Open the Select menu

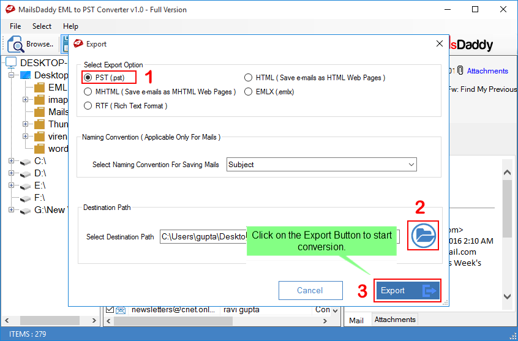42,26
